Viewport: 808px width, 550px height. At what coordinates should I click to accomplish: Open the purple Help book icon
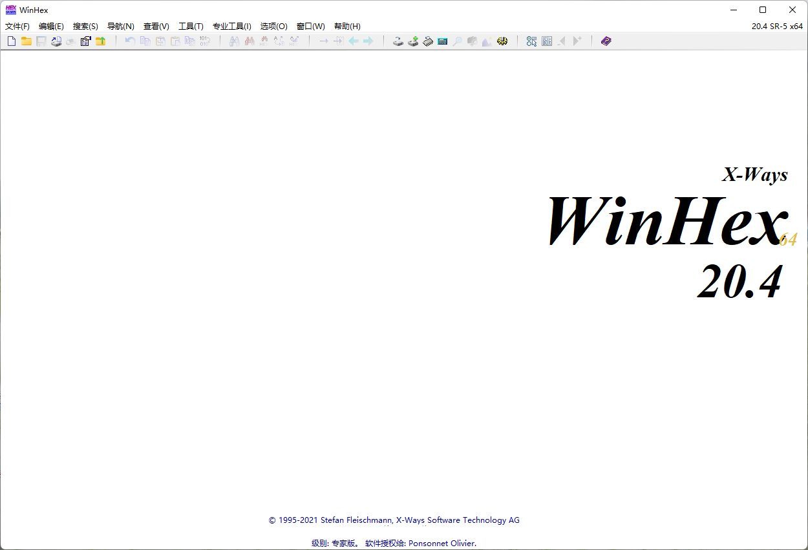tap(606, 41)
